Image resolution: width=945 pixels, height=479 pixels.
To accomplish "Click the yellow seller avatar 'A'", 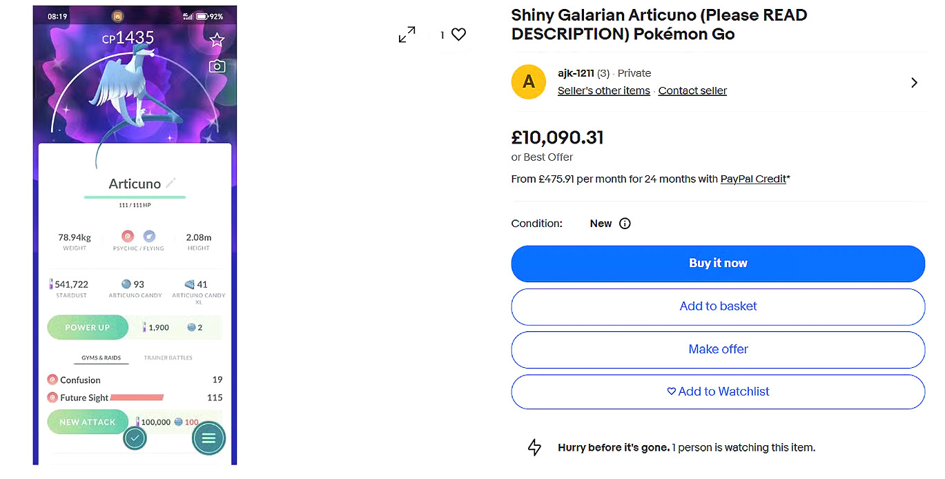I will (x=528, y=82).
